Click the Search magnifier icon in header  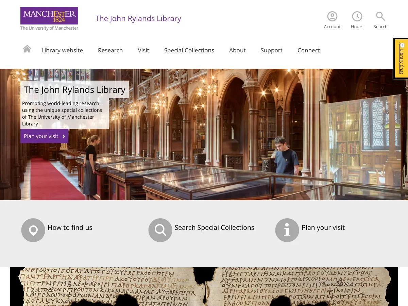(x=380, y=16)
